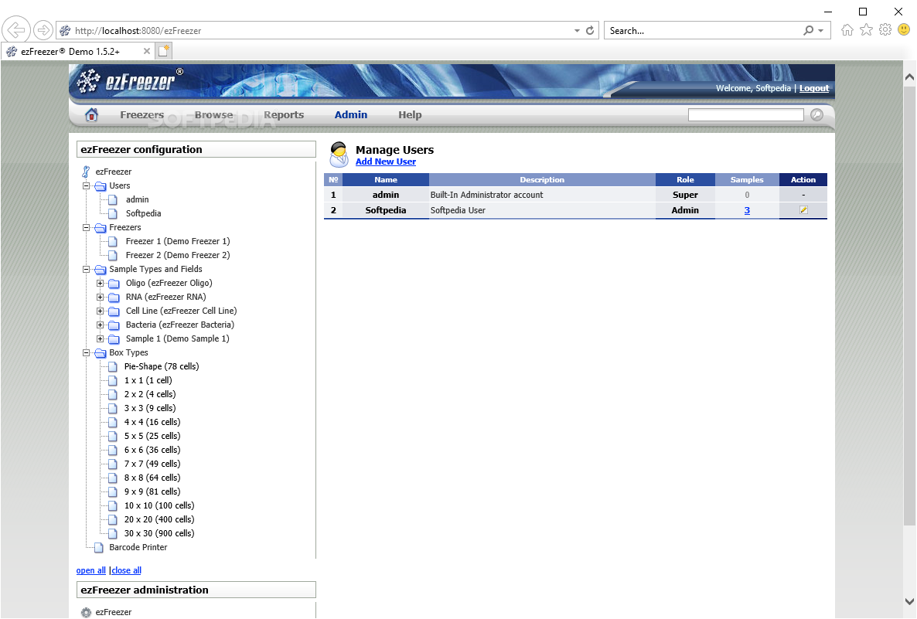
Task: Click the Manage Users avatar icon
Action: tap(339, 155)
